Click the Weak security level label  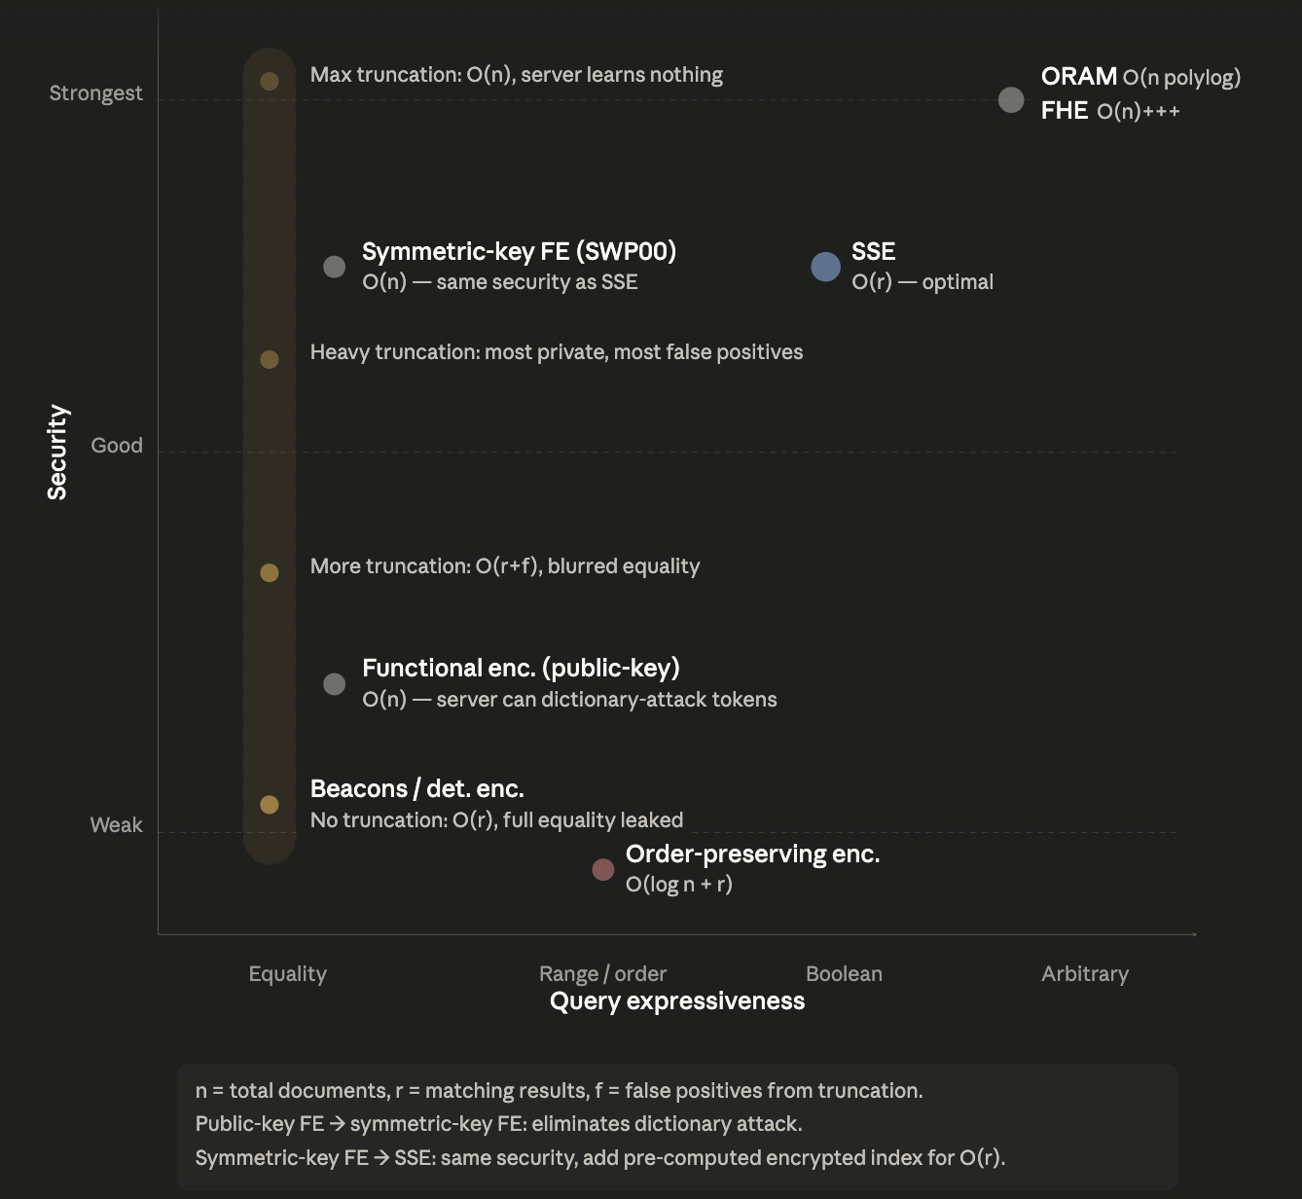(x=116, y=825)
